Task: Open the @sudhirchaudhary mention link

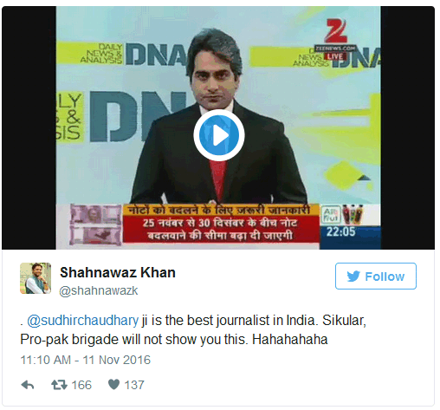Action: coord(82,321)
